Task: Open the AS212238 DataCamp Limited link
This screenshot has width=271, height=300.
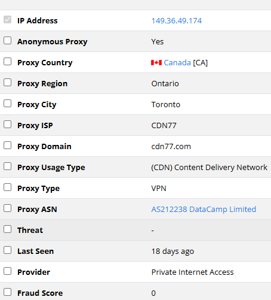Action: click(204, 210)
